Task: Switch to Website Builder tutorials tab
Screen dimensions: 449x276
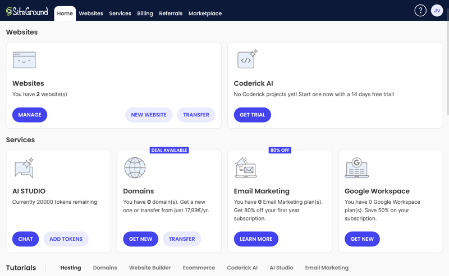Action: tap(150, 268)
